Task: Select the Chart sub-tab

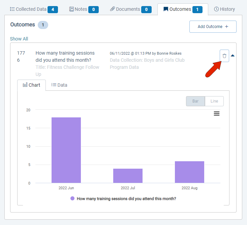Action: pyautogui.click(x=31, y=85)
